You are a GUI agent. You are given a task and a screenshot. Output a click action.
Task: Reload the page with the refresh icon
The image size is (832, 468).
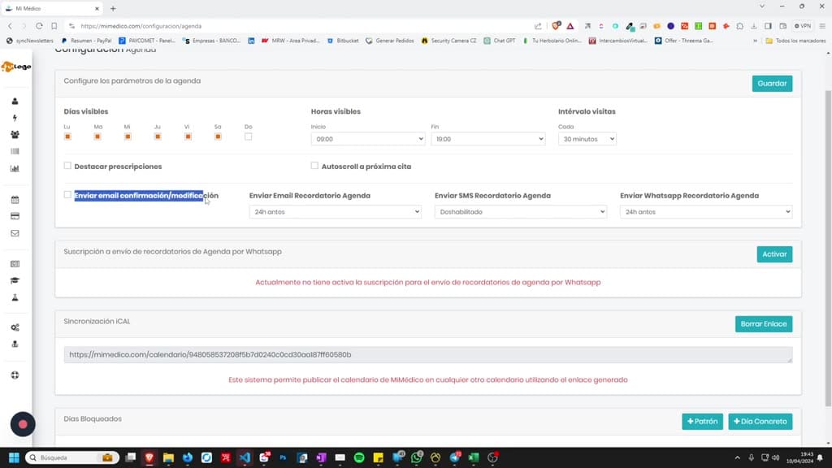click(39, 25)
